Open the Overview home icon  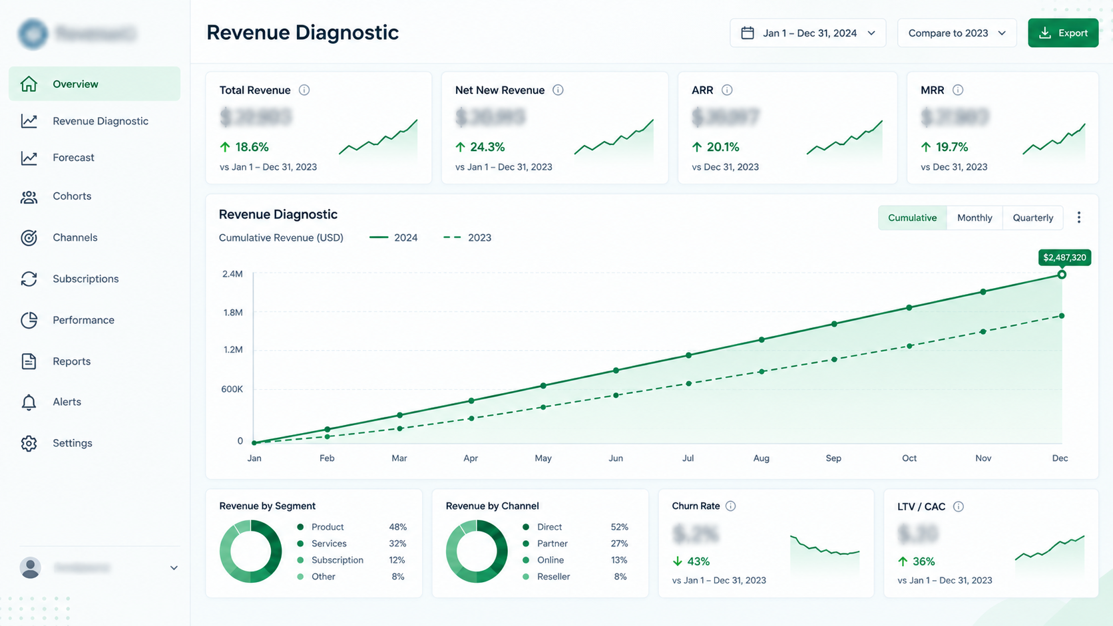click(x=29, y=84)
